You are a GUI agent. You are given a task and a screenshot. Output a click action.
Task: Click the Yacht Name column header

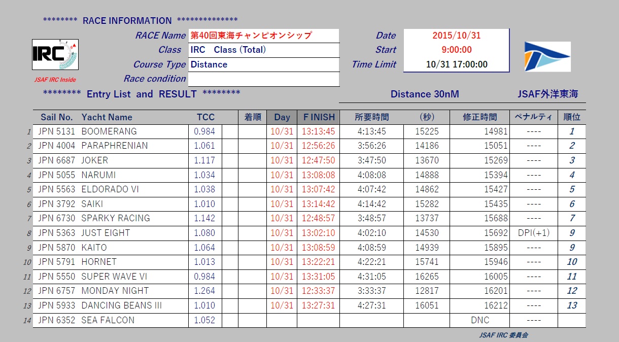pos(107,117)
